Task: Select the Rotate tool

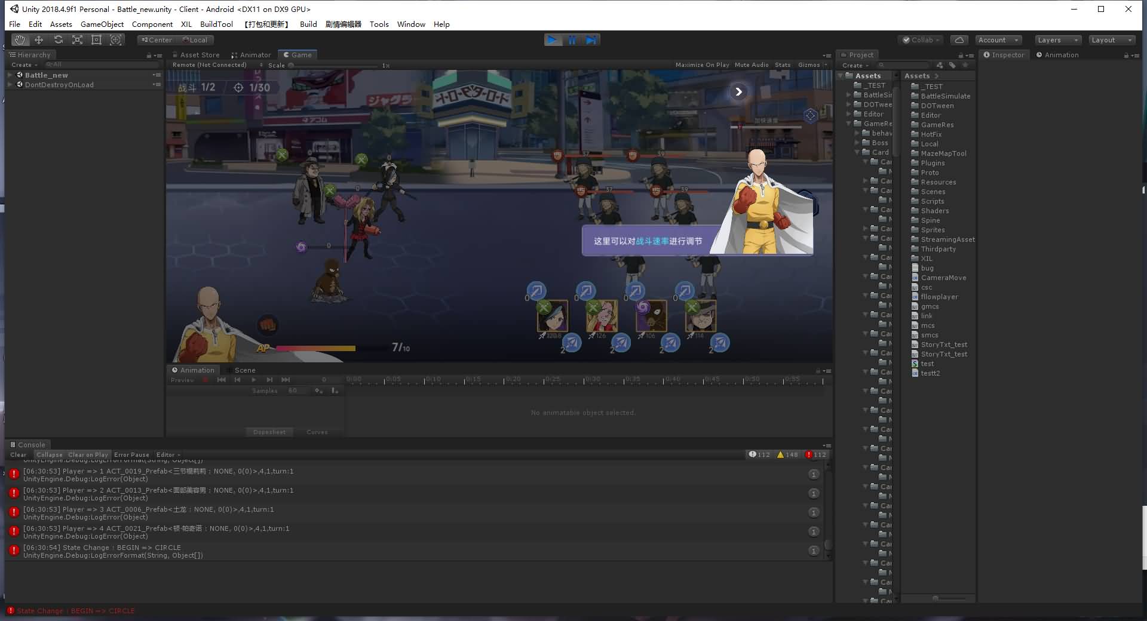Action: (x=58, y=40)
